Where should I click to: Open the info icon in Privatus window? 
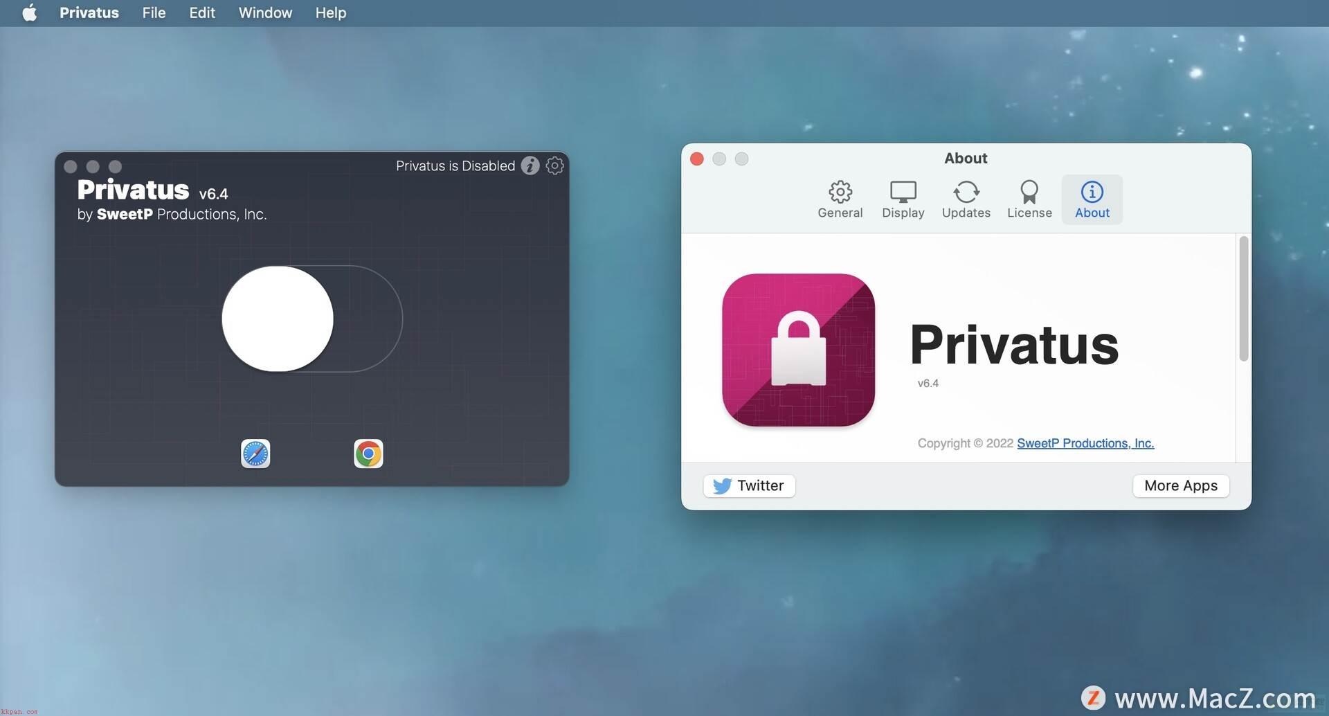[x=530, y=165]
